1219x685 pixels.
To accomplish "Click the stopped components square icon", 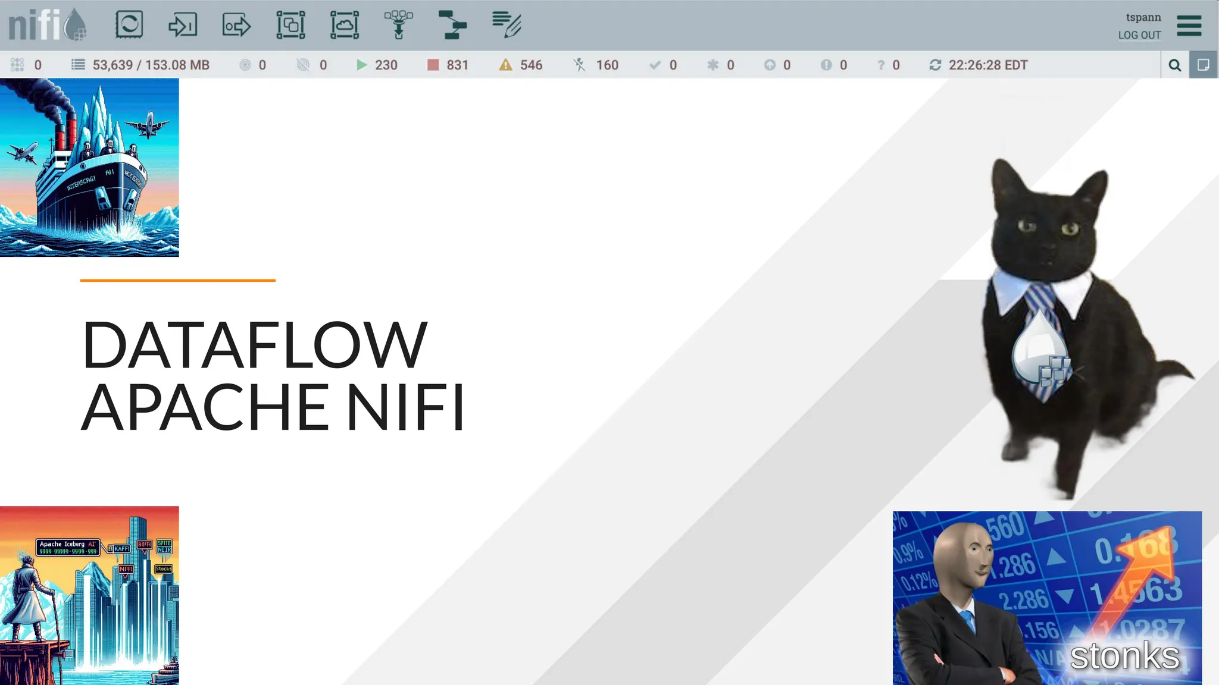I will (433, 65).
